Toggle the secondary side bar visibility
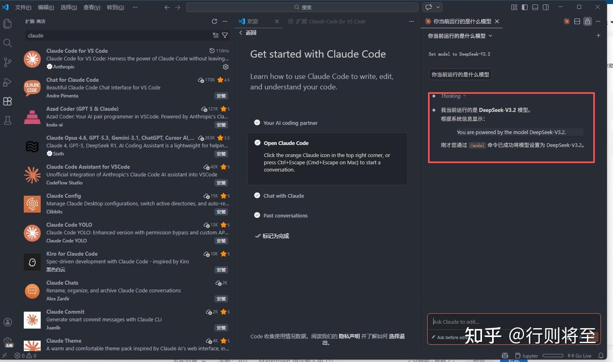613x362 pixels. 546,7
